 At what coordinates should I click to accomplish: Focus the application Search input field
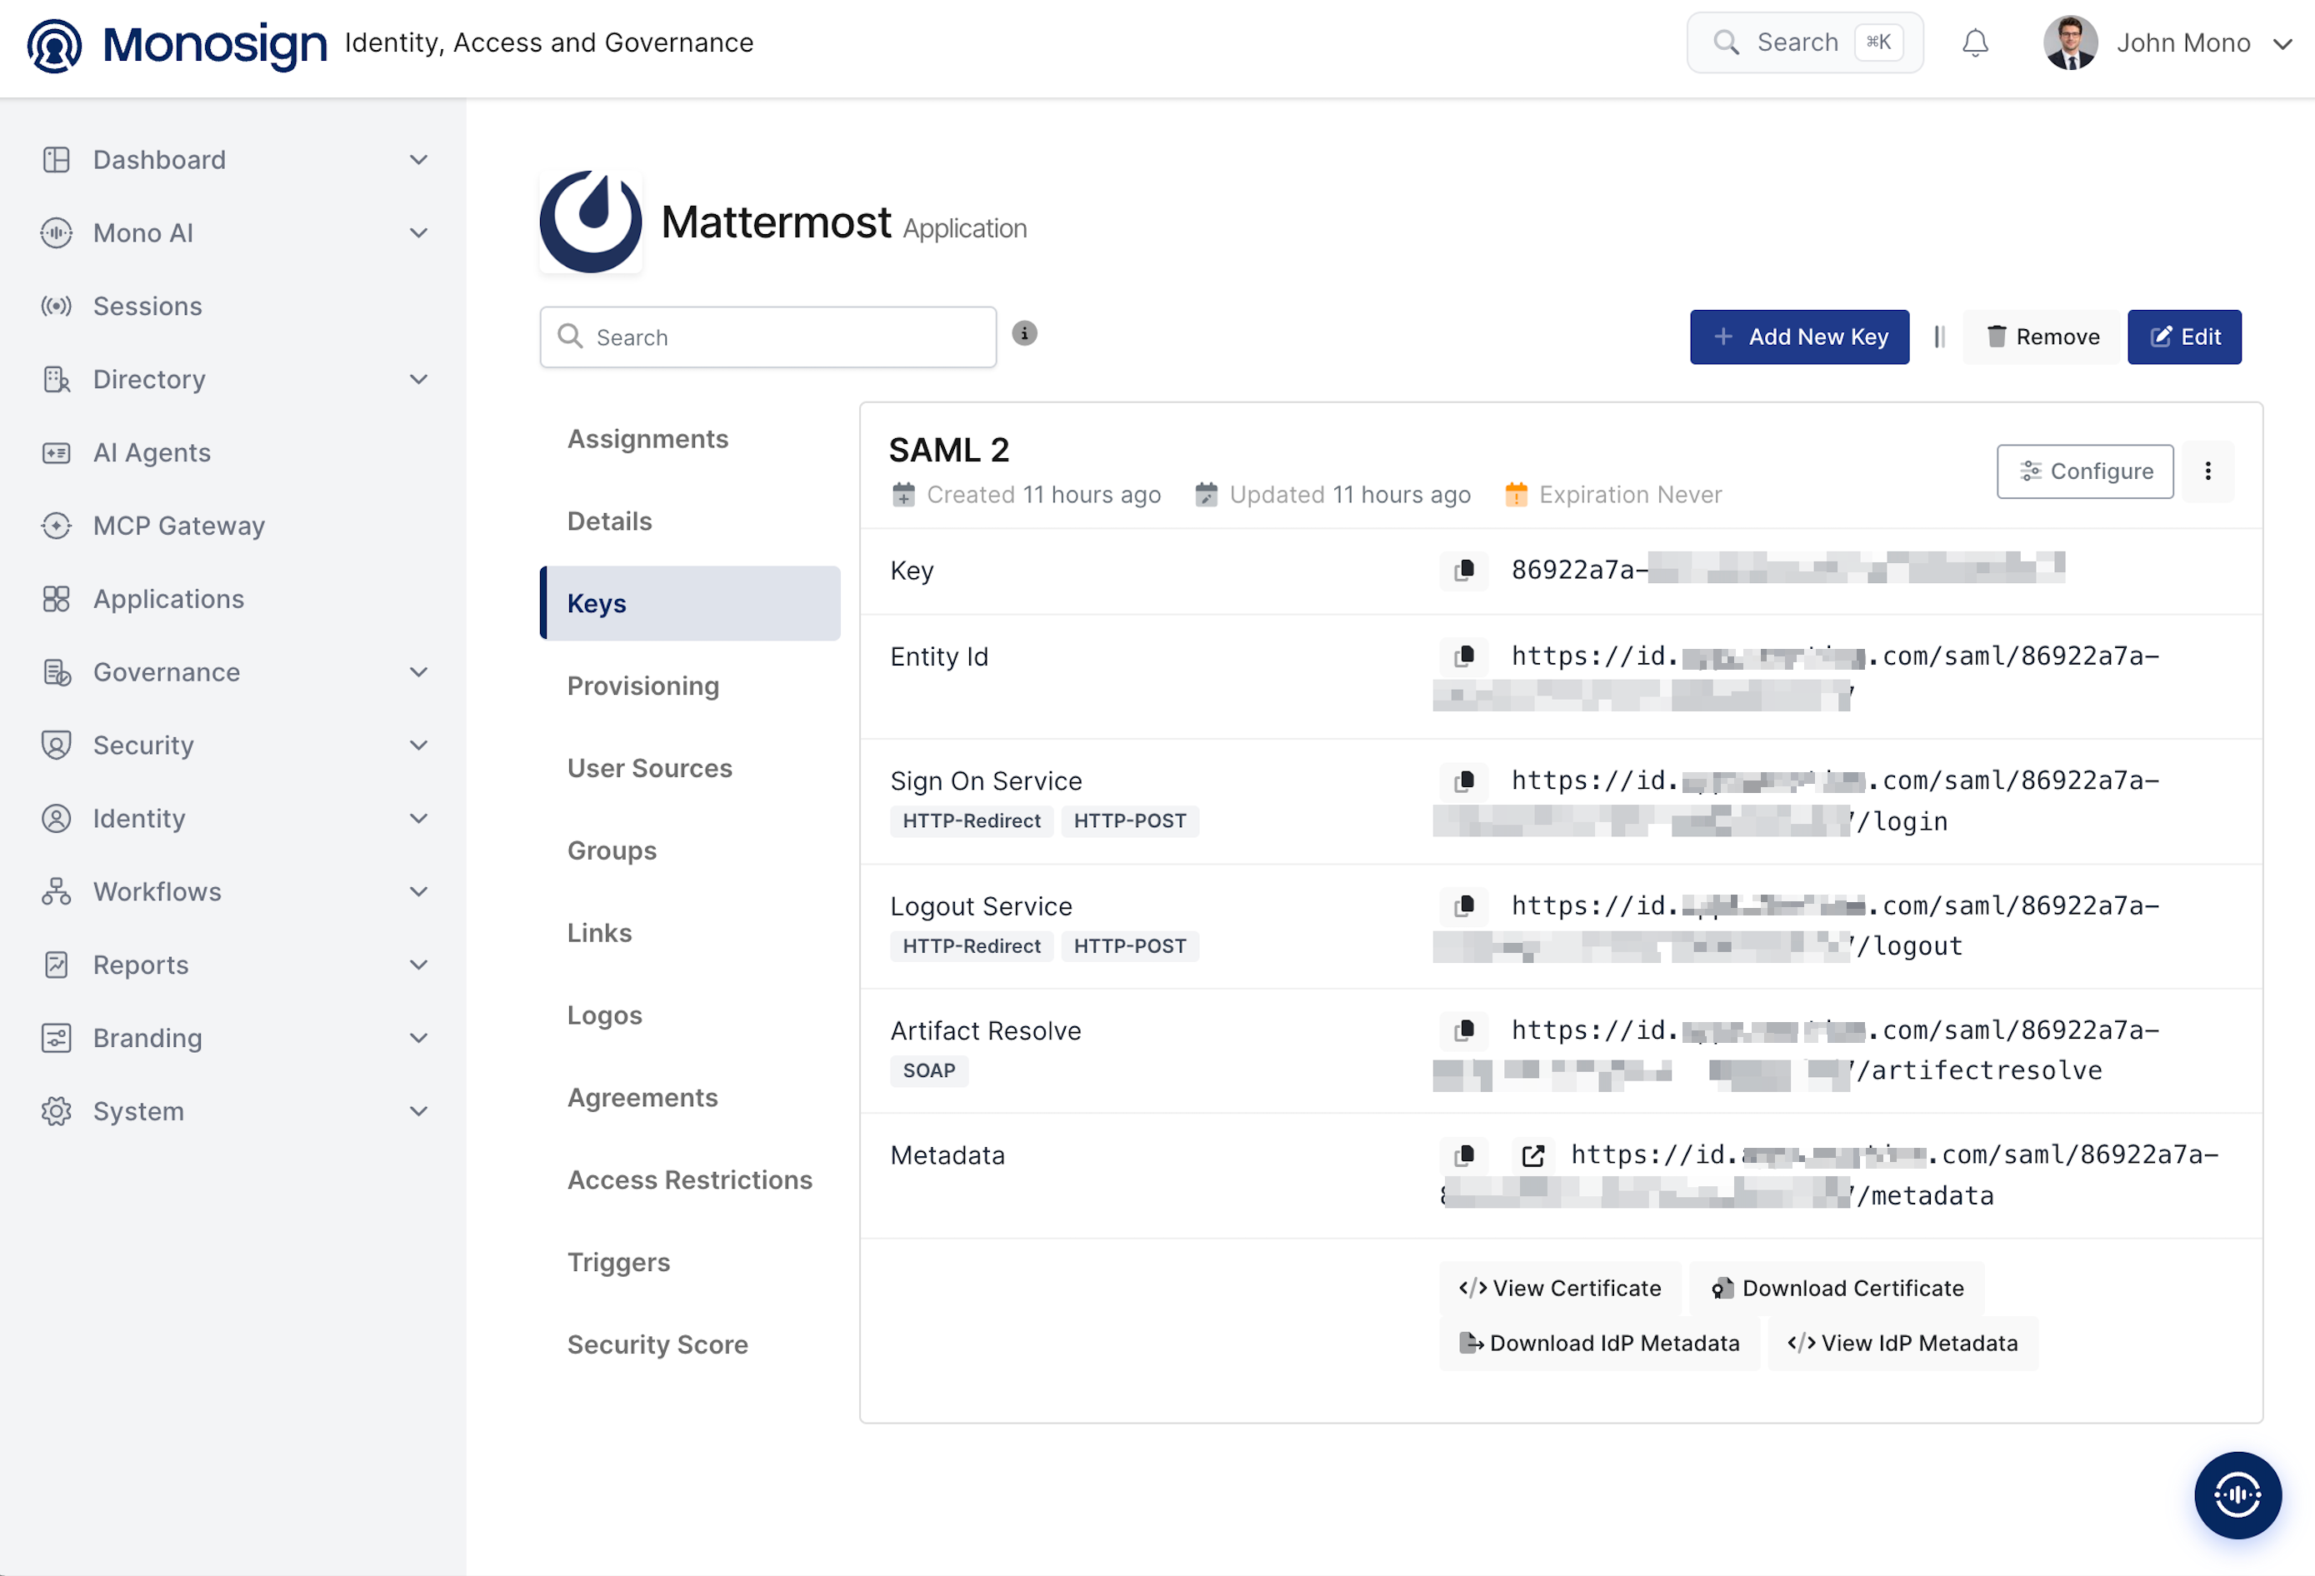click(x=768, y=337)
